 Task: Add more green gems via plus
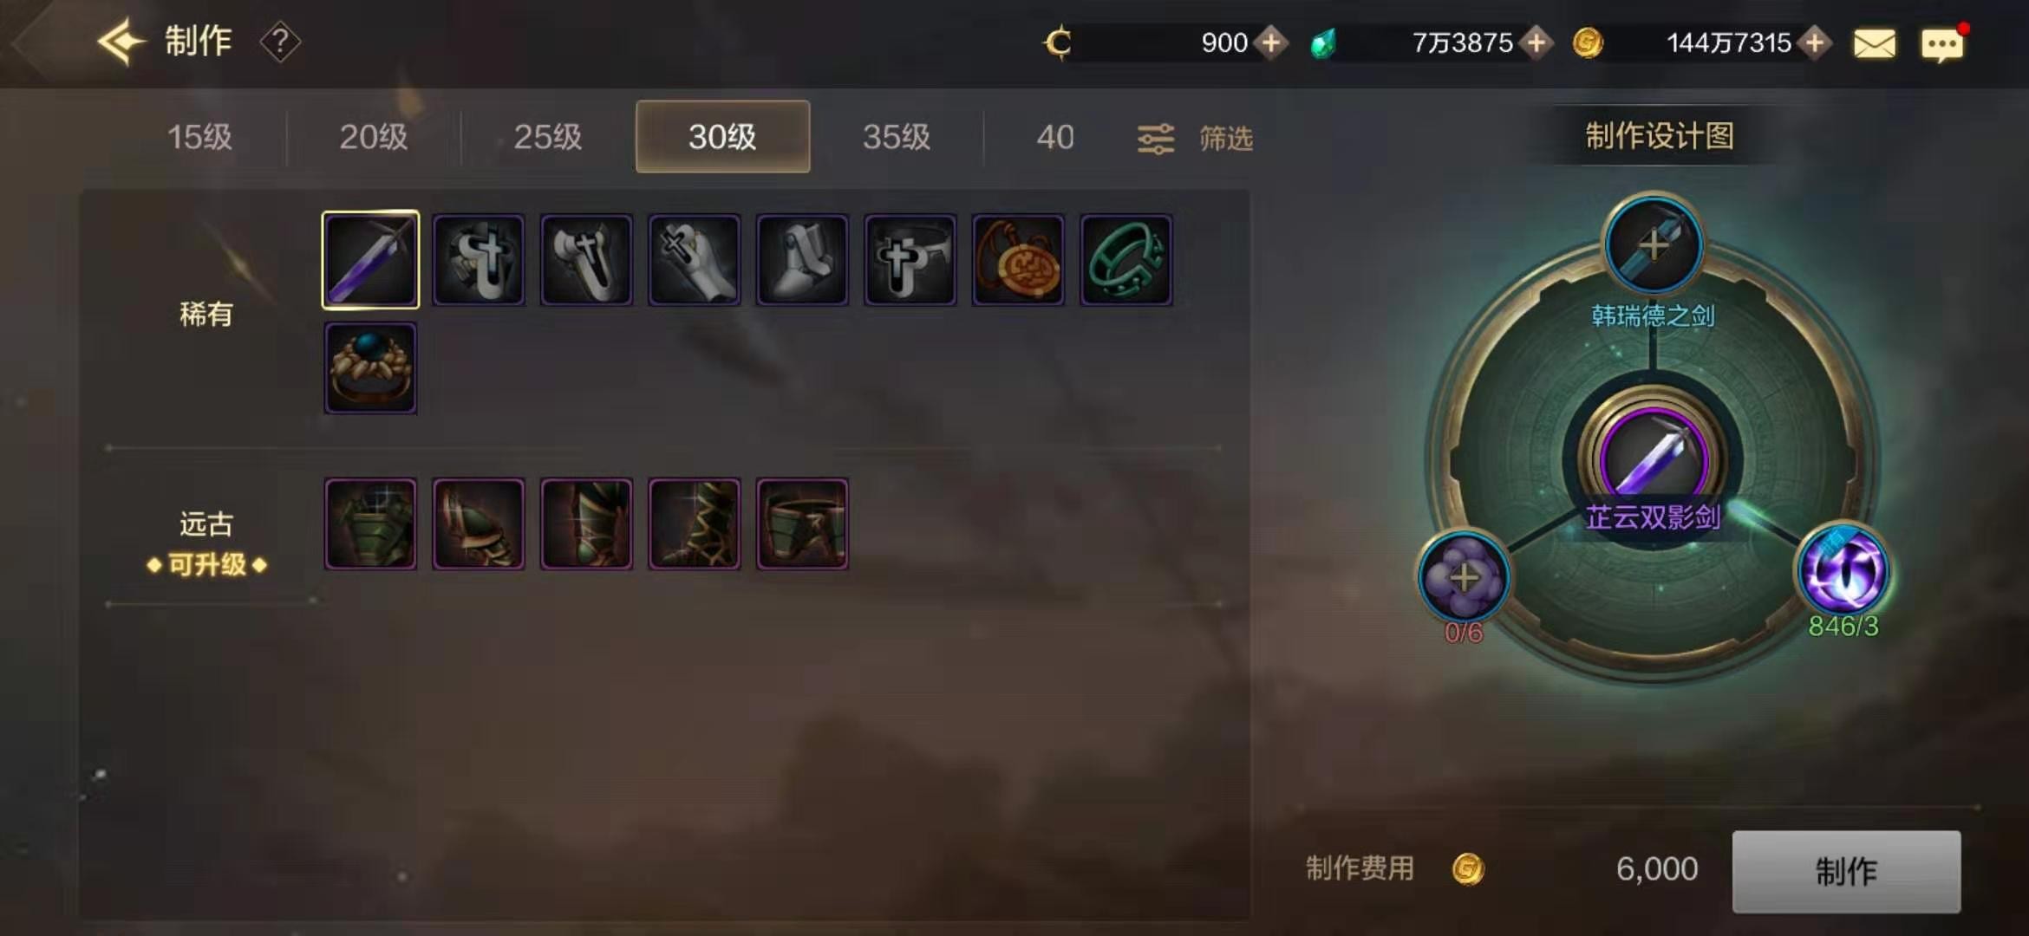1536,42
